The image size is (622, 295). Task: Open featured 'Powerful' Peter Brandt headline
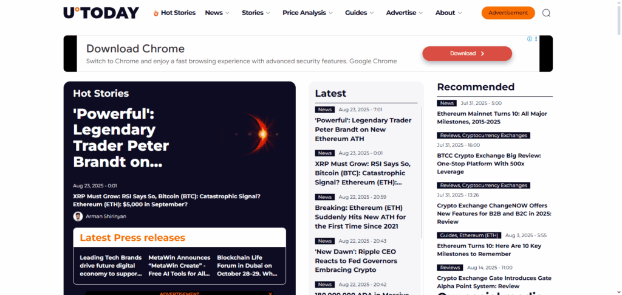pyautogui.click(x=121, y=139)
